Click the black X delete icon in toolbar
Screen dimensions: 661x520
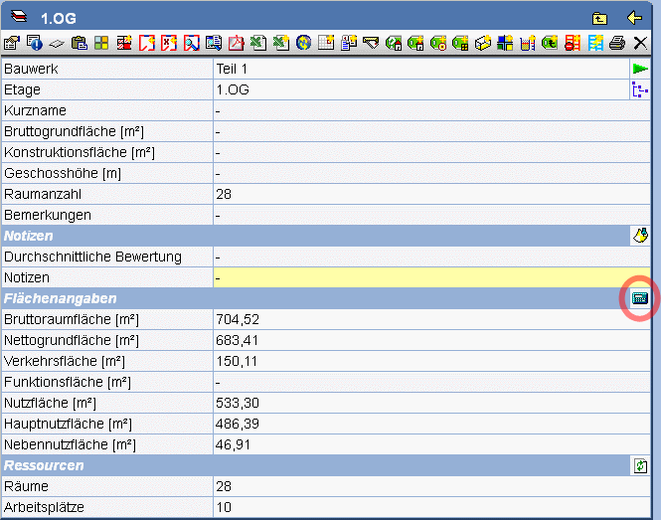point(640,43)
